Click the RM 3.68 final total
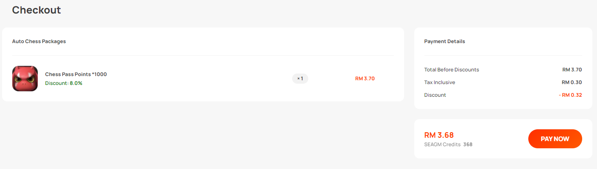Screen dimensions: 597x169 (x=439, y=135)
